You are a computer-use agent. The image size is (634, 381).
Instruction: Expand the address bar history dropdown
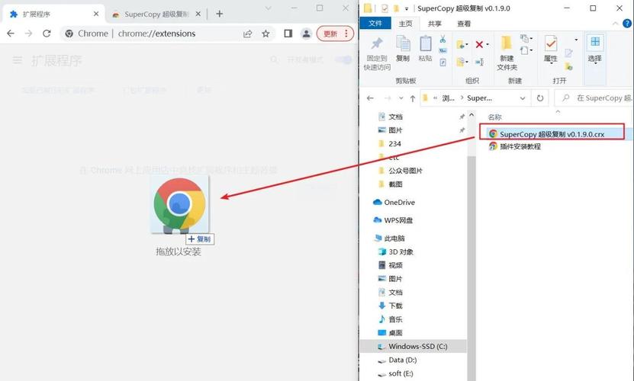523,98
